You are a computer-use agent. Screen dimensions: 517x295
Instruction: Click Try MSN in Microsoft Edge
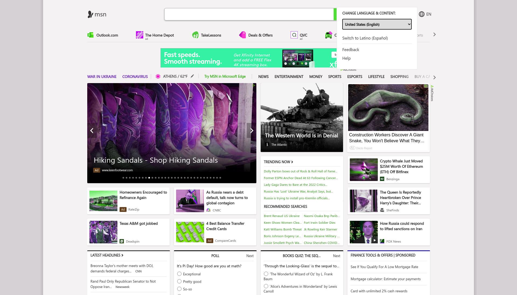pos(225,76)
